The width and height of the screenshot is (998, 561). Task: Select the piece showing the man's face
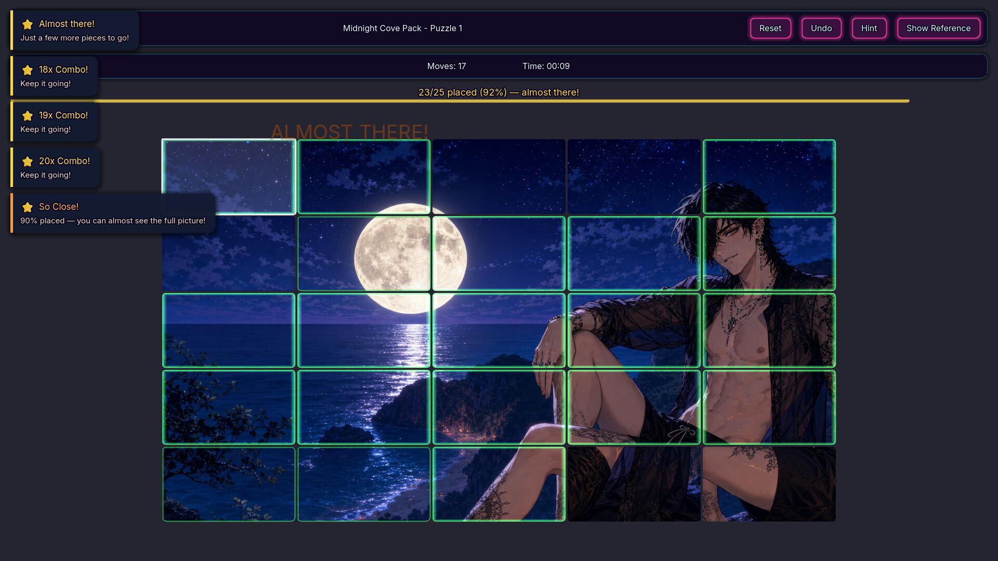(769, 253)
